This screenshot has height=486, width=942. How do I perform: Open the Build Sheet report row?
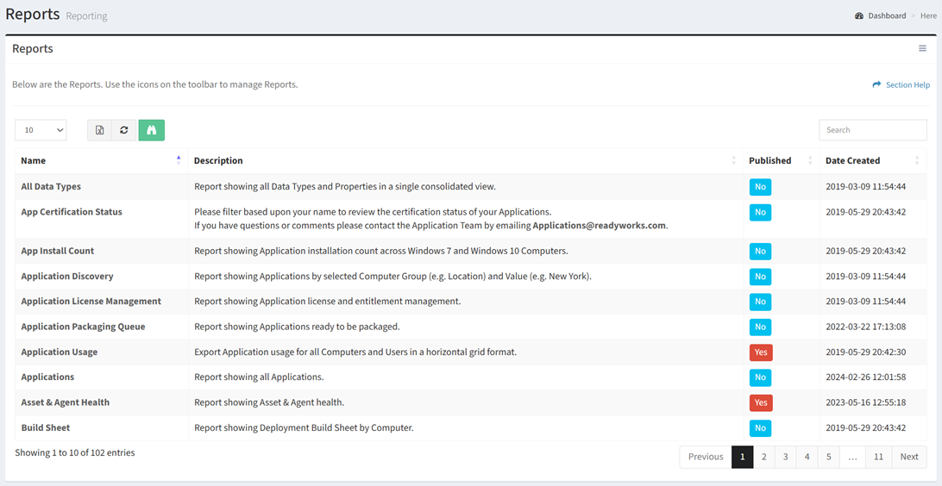coord(470,427)
